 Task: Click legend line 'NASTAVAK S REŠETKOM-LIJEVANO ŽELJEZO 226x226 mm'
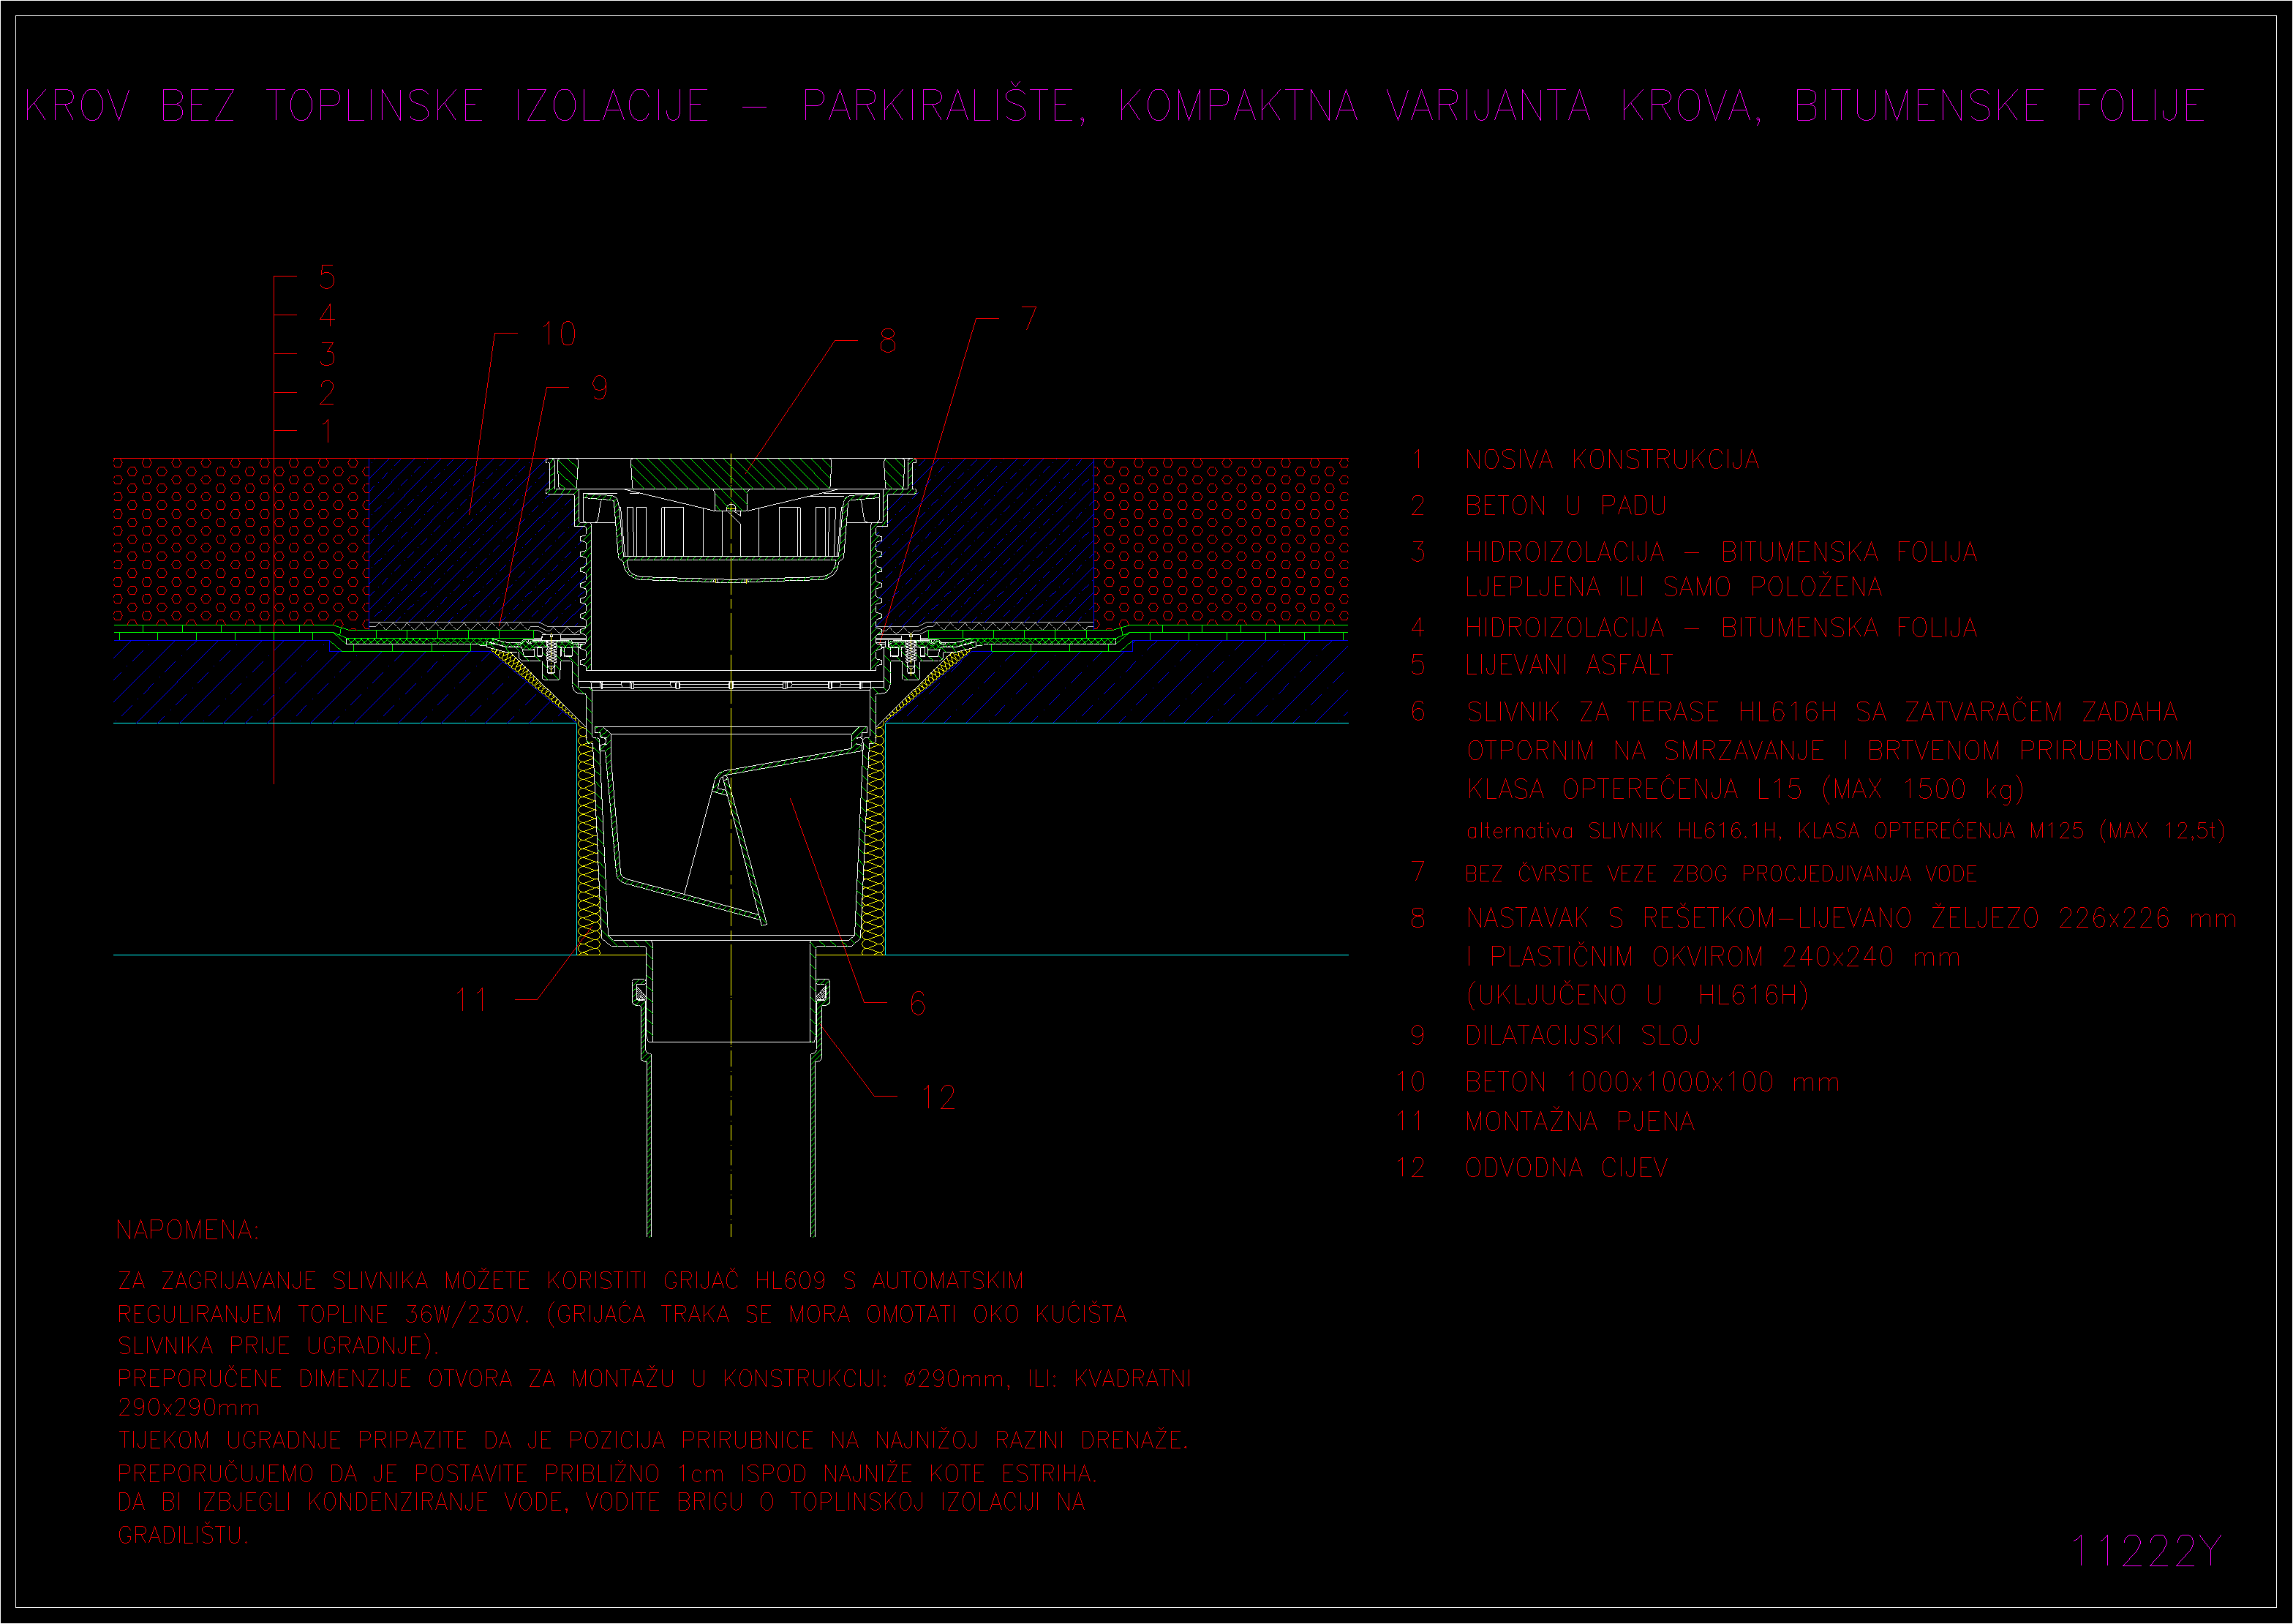click(1850, 918)
